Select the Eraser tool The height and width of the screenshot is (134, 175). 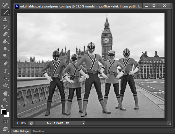(x=5, y=34)
